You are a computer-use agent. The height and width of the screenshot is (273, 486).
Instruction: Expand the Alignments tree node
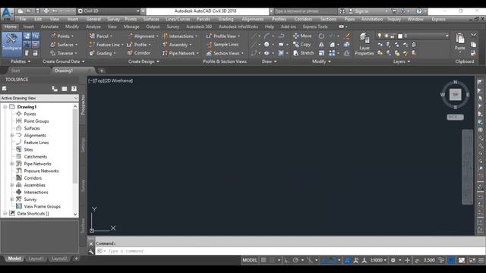click(x=12, y=135)
